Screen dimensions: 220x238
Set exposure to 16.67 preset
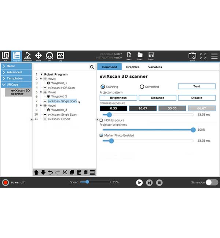pos(143,108)
